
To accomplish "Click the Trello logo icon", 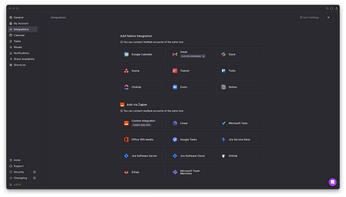I will click(x=224, y=71).
